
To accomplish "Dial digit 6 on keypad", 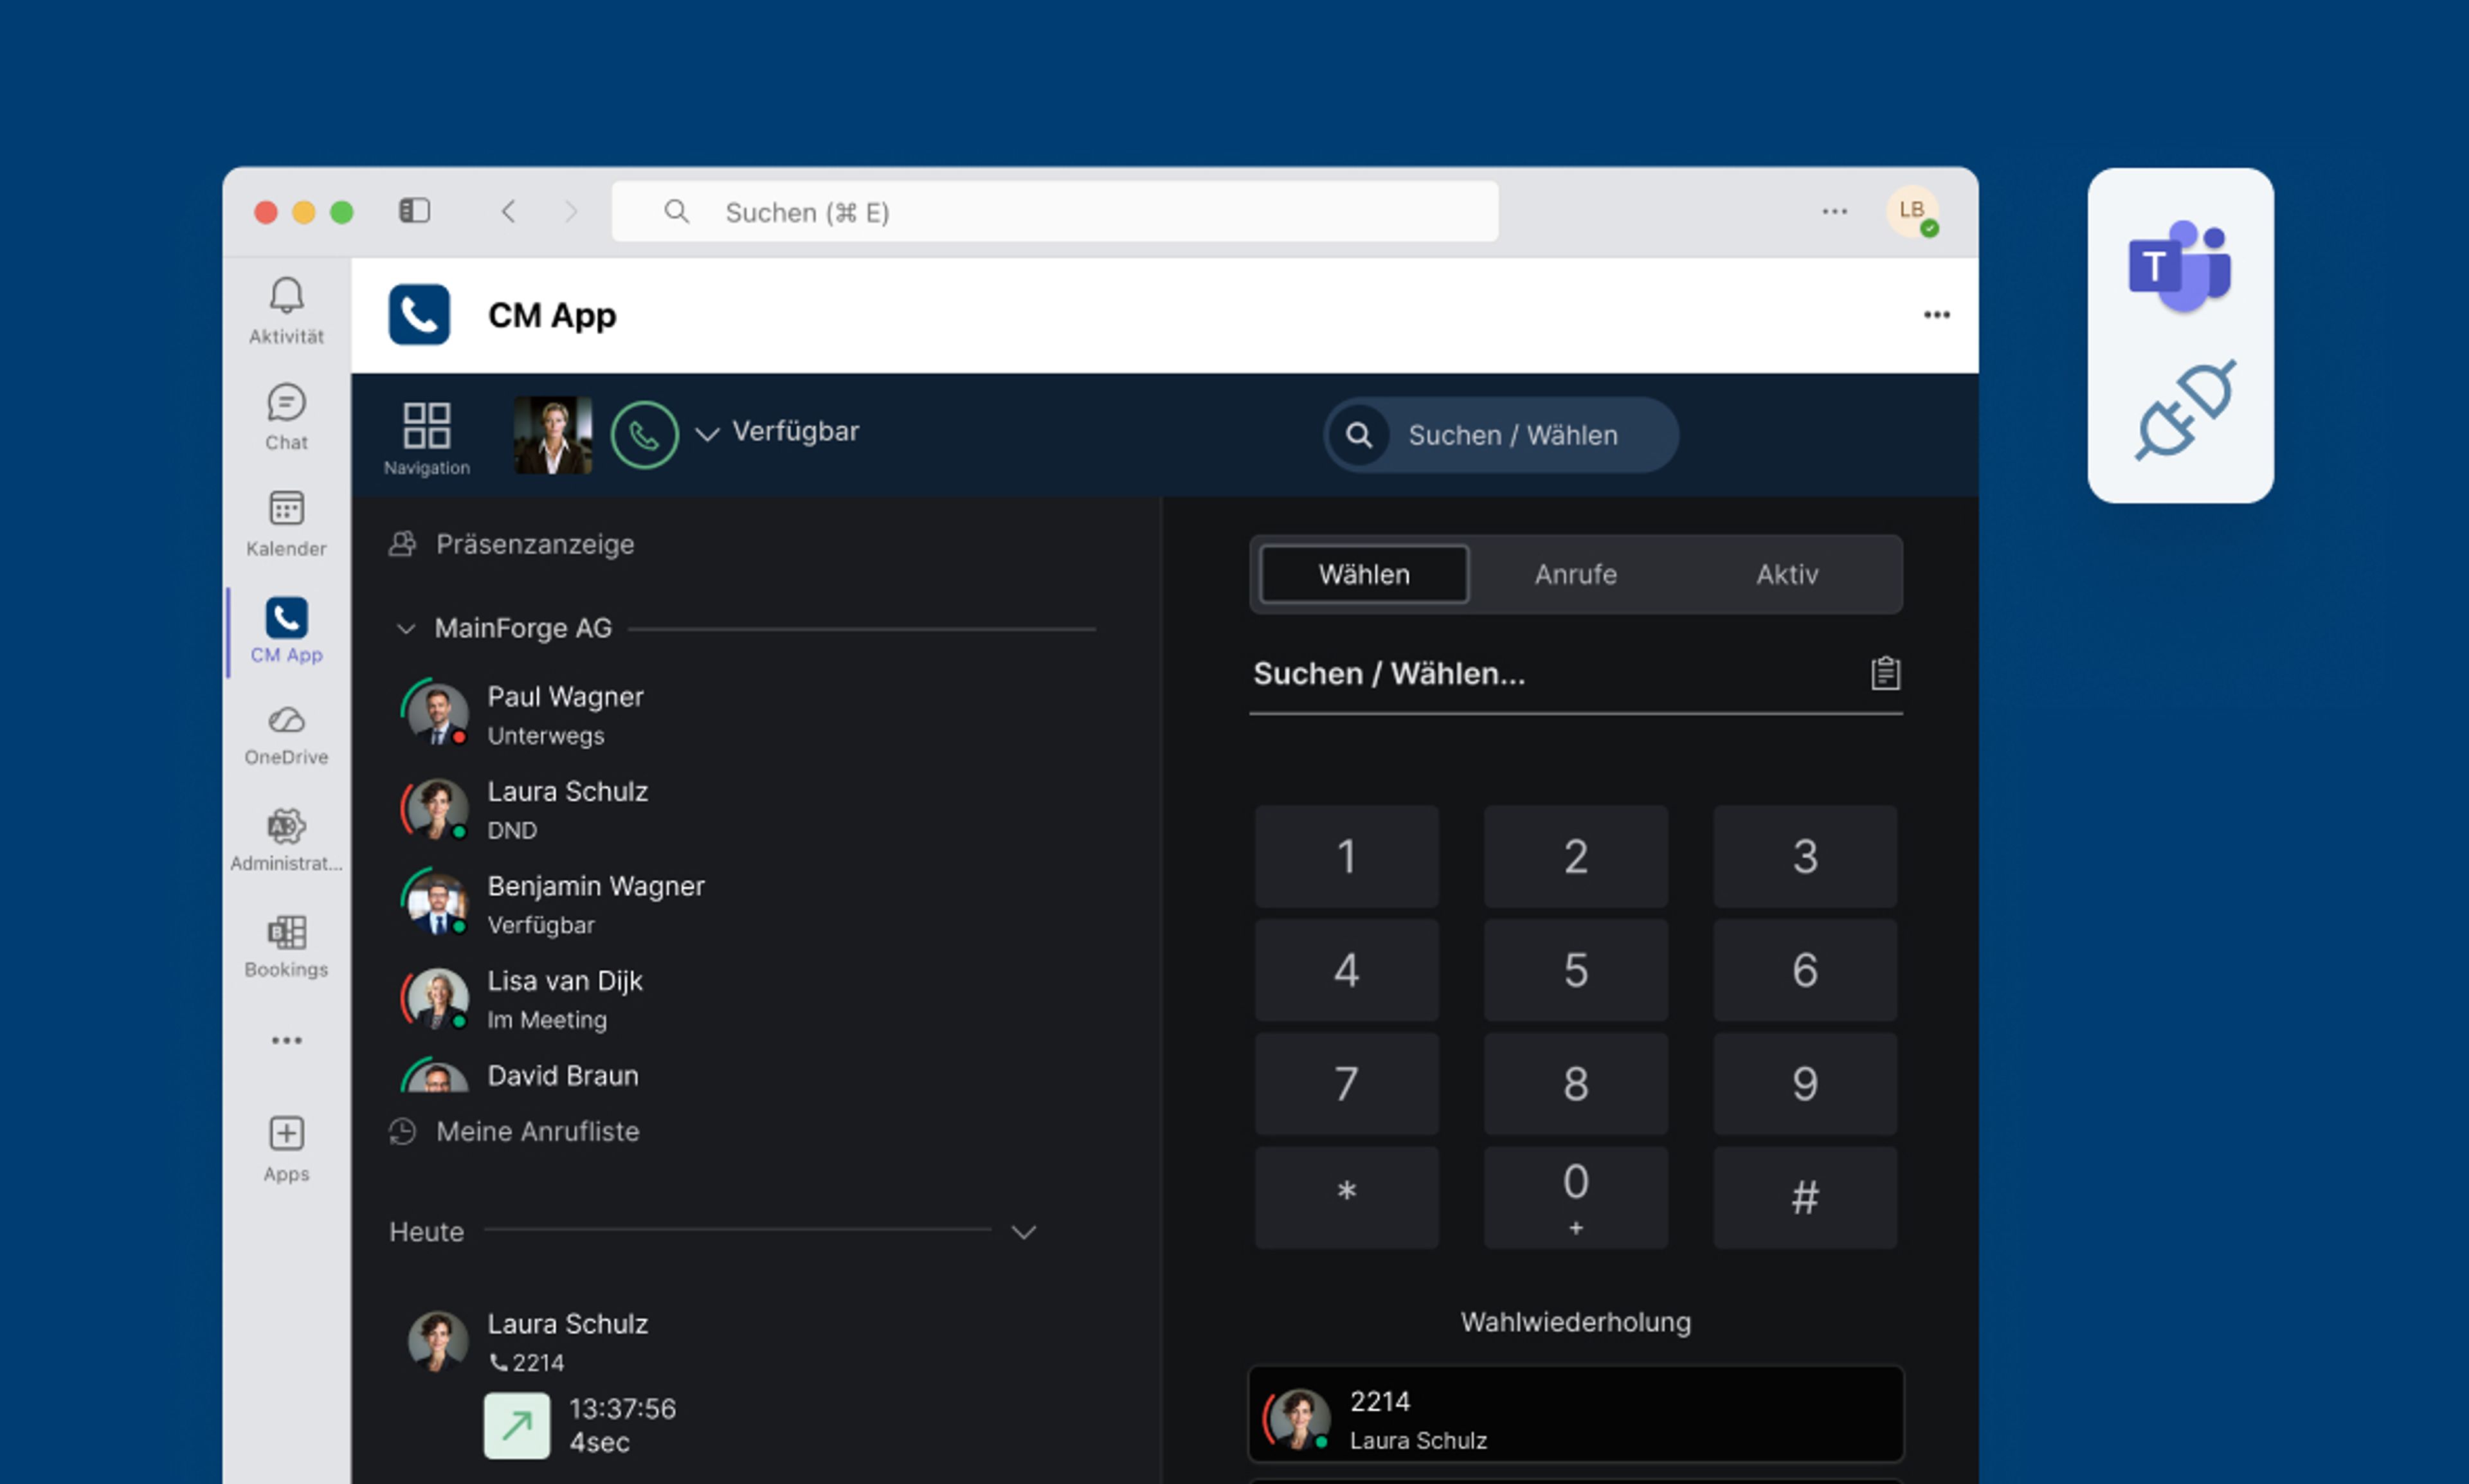I will click(x=1804, y=970).
